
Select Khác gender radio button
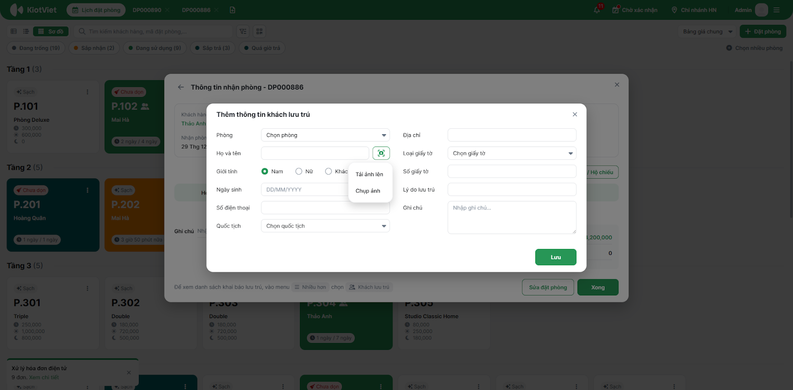pos(328,172)
